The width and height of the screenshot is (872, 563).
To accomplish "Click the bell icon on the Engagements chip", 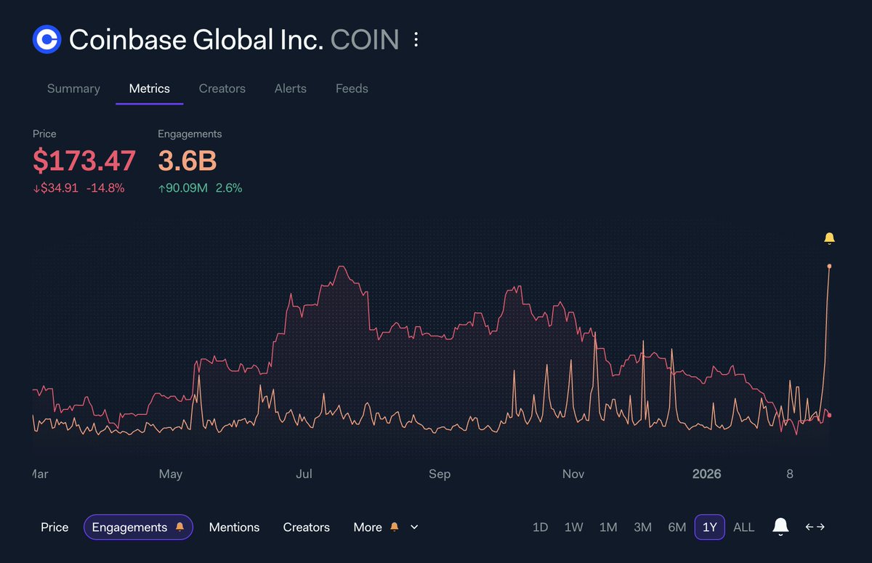I will pos(180,527).
